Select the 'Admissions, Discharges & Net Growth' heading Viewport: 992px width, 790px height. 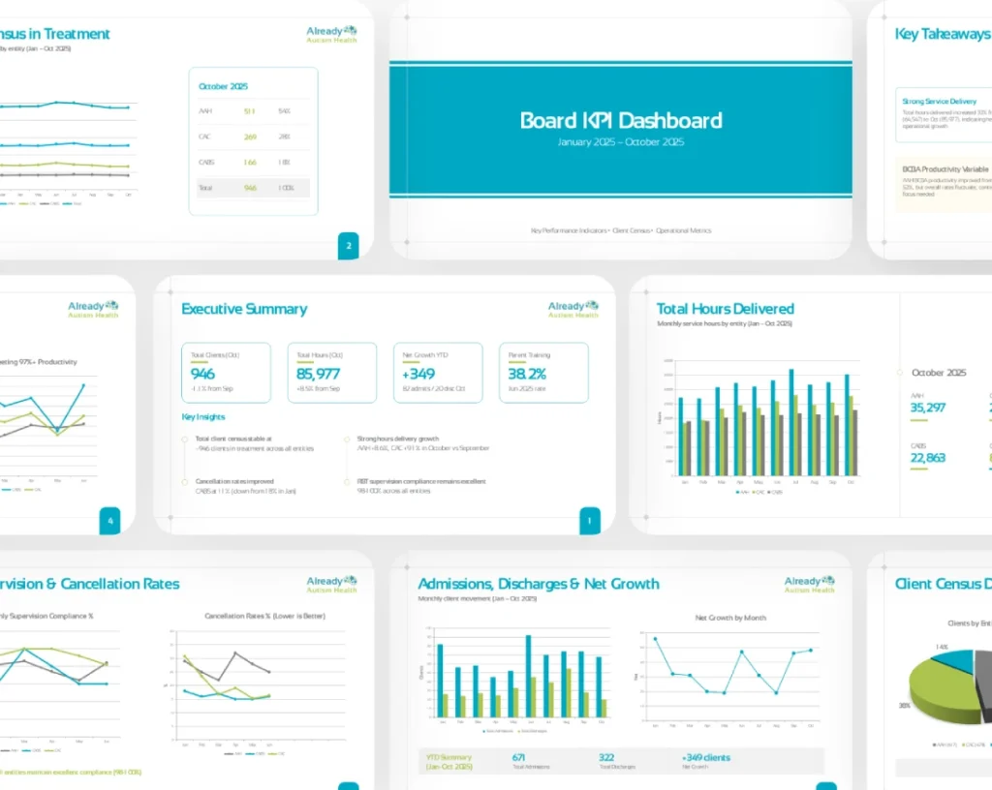click(x=539, y=584)
